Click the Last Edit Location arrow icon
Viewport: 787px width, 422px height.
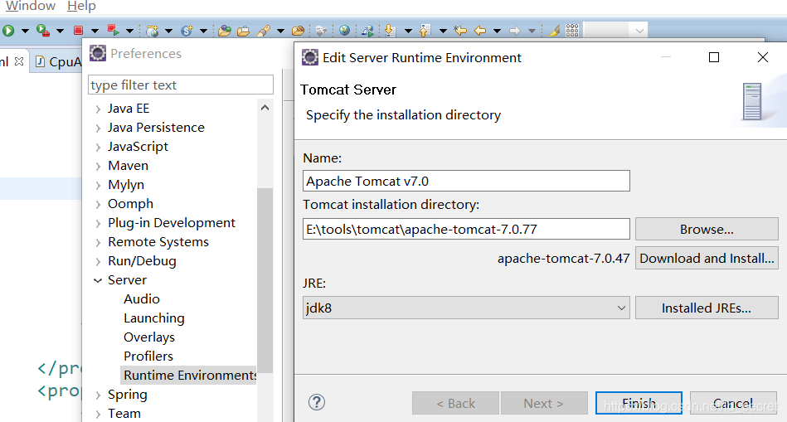460,32
